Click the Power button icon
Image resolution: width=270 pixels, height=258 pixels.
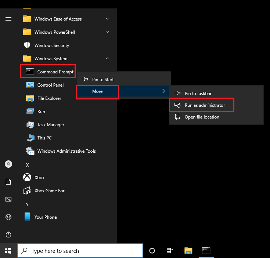point(8,235)
